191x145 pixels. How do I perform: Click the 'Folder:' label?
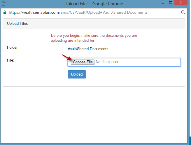[13, 47]
